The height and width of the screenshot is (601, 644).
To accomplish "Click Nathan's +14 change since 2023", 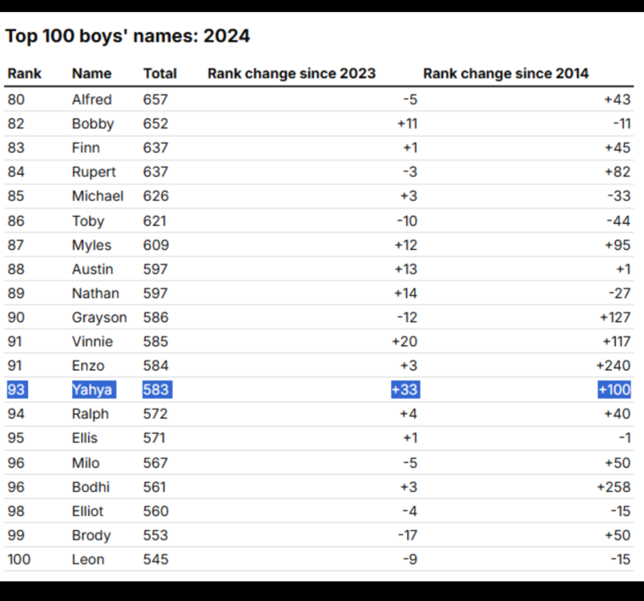I will click(406, 293).
